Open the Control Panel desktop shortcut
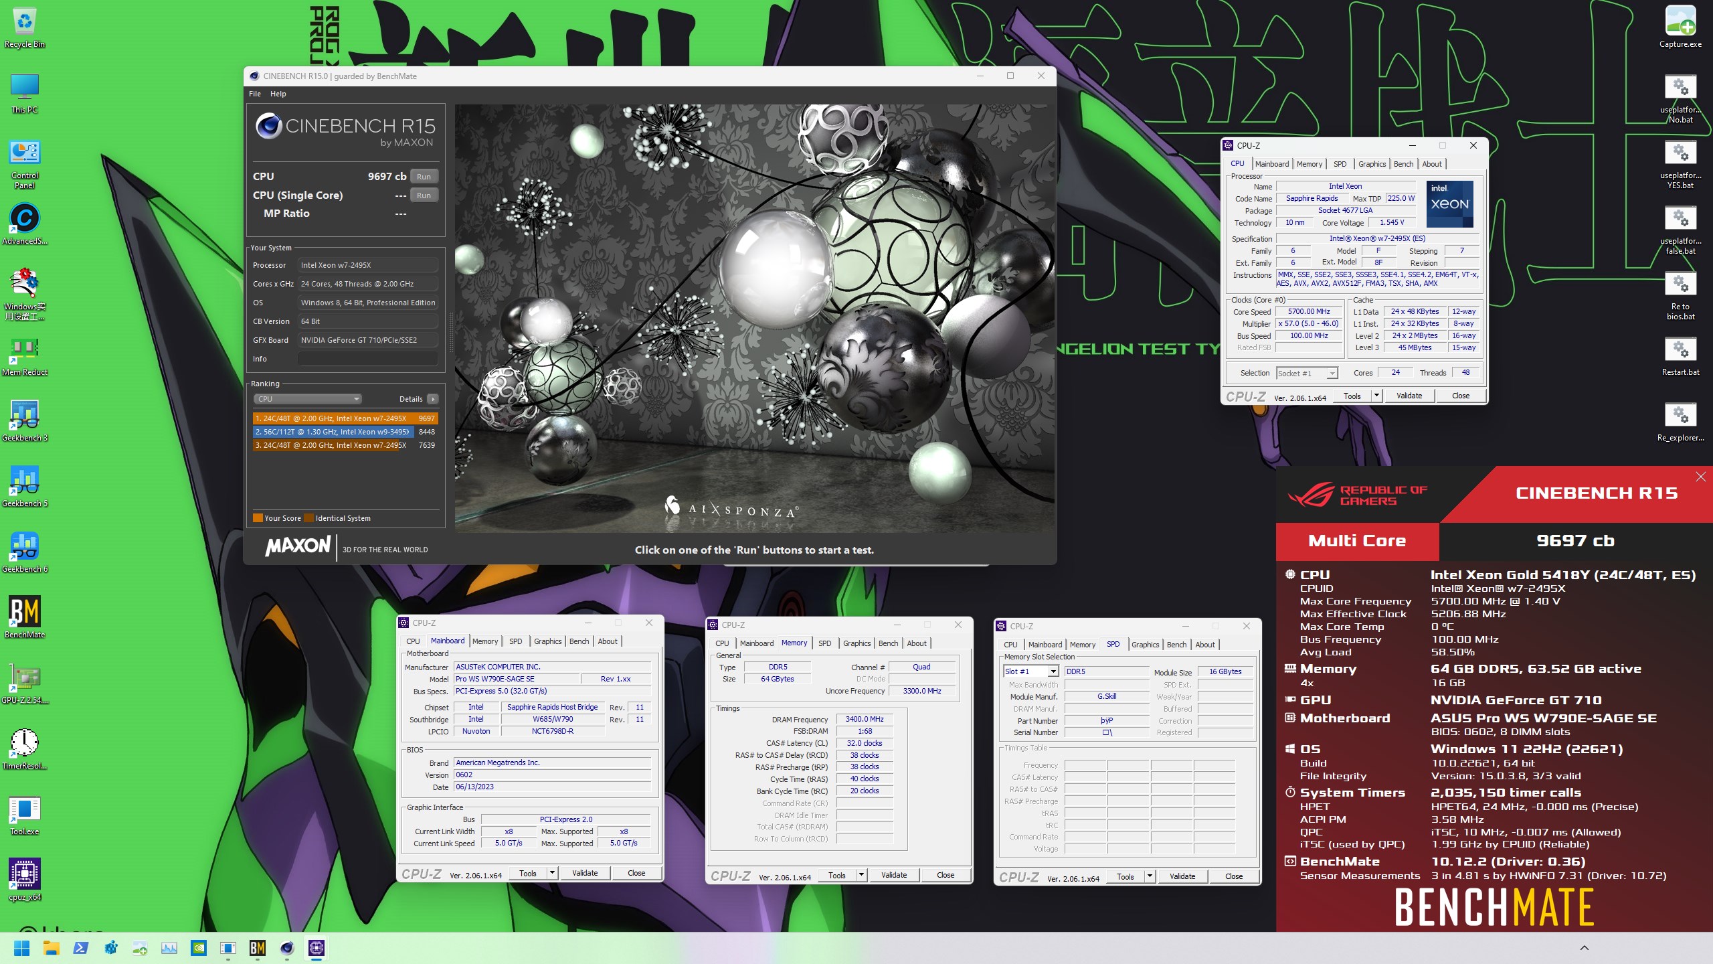Viewport: 1713px width, 964px height. pos(25,163)
